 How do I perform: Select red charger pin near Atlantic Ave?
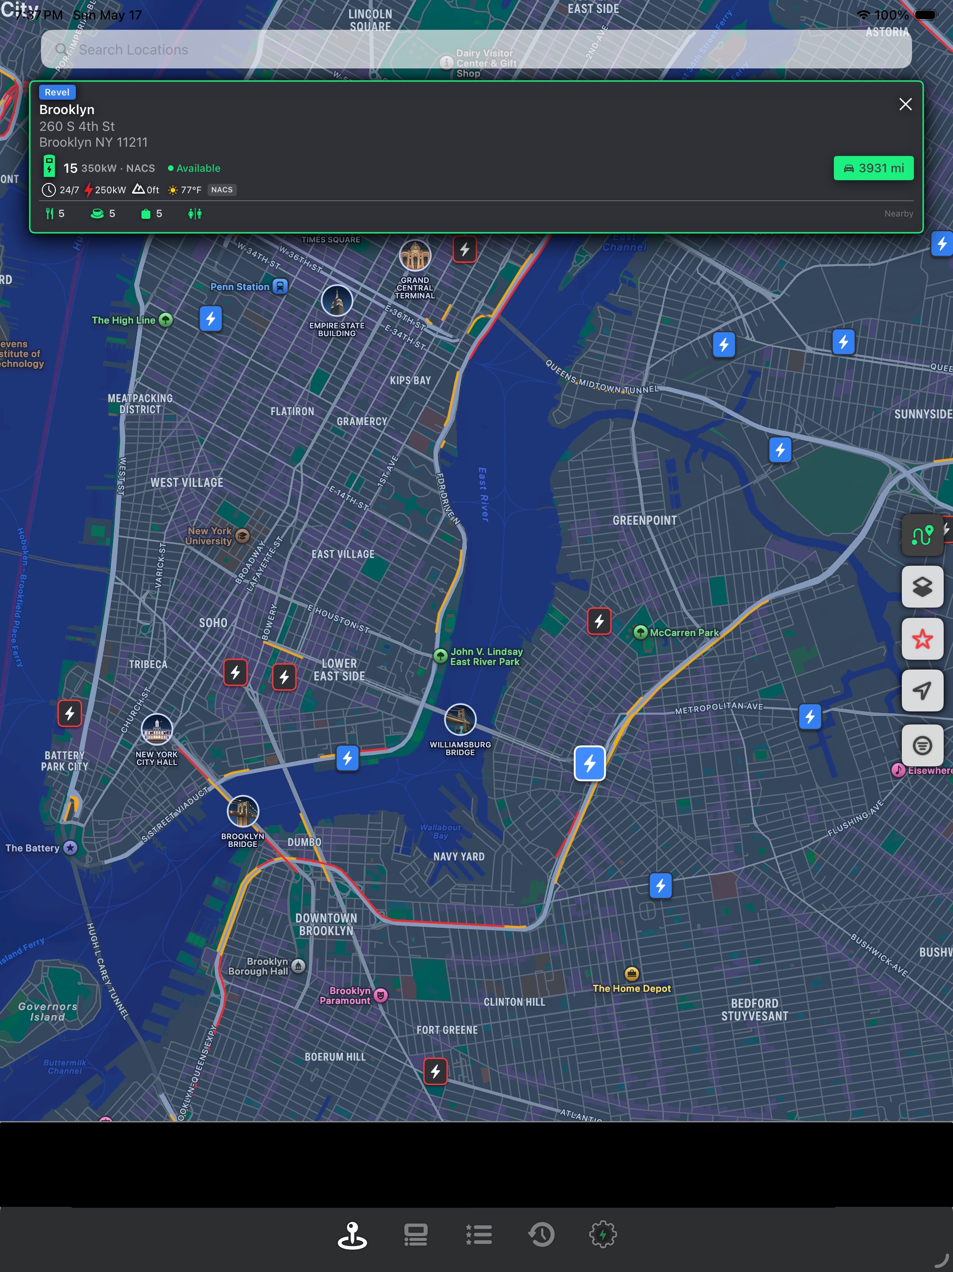click(x=435, y=1072)
